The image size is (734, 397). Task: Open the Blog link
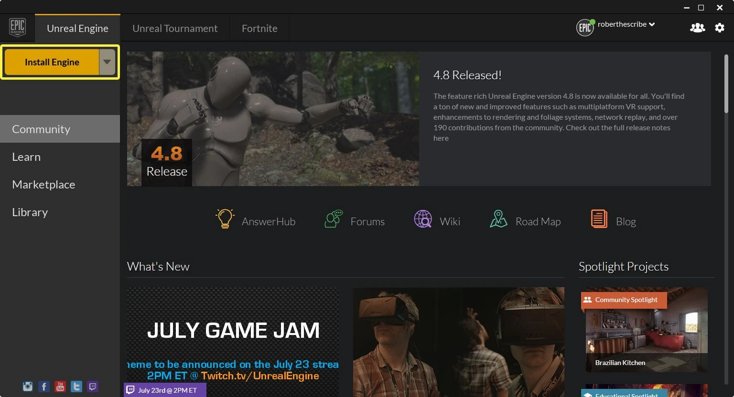[x=626, y=221]
